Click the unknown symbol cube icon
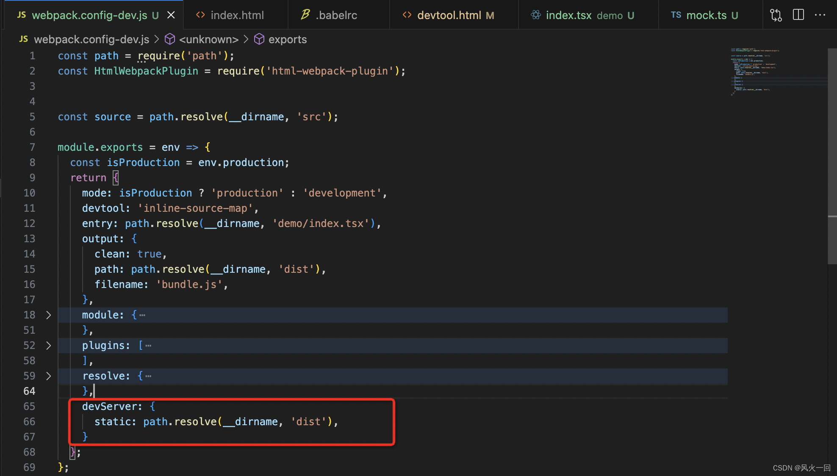This screenshot has height=476, width=837. tap(170, 39)
